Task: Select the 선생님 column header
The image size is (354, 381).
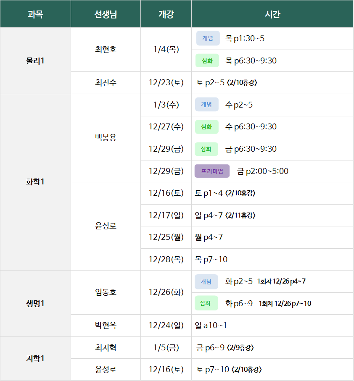Action: tap(106, 14)
